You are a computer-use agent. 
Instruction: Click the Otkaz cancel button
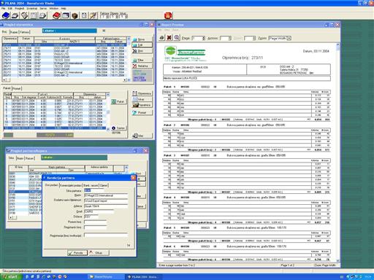(x=99, y=253)
